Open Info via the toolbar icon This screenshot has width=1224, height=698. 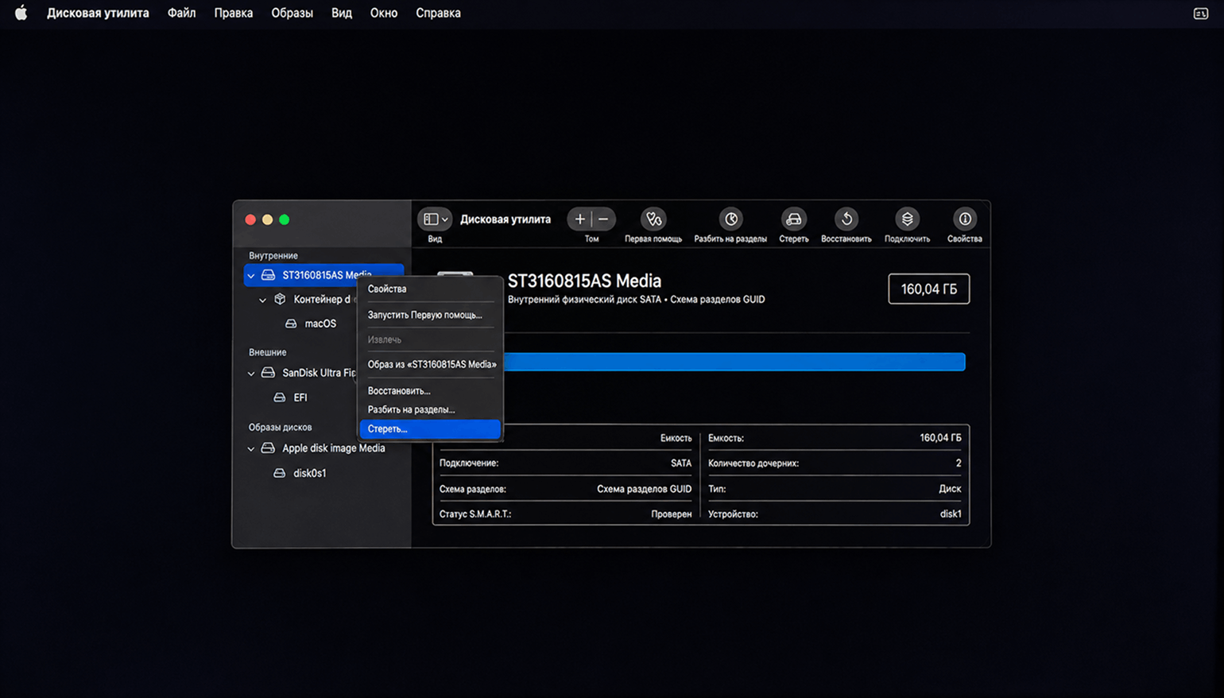pyautogui.click(x=964, y=219)
